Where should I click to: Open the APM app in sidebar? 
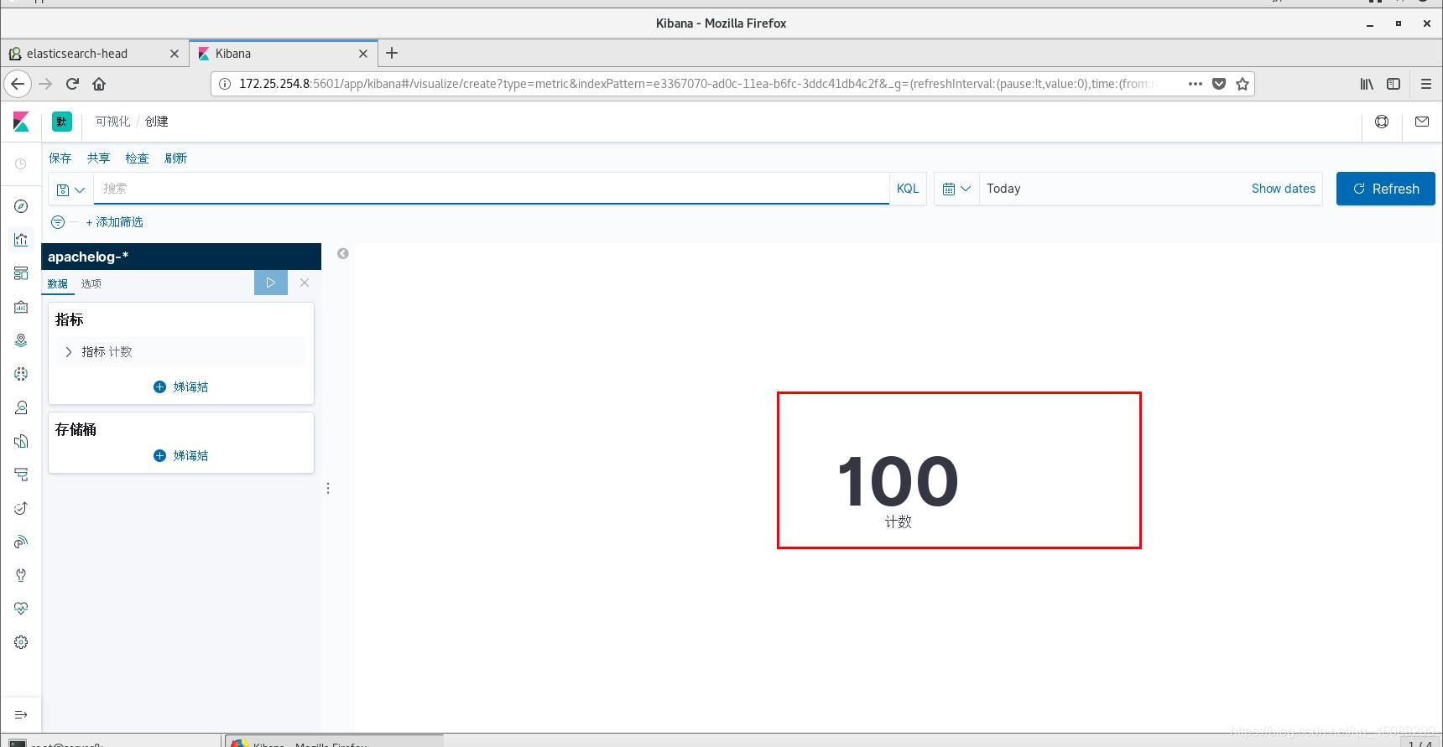[21, 475]
